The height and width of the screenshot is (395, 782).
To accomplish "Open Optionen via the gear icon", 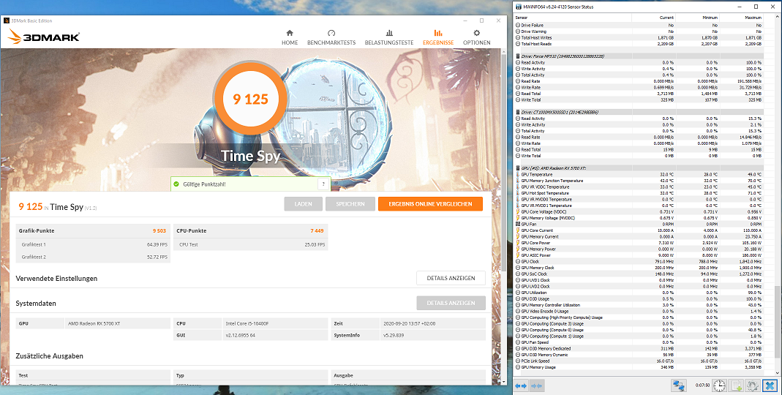I will click(476, 33).
